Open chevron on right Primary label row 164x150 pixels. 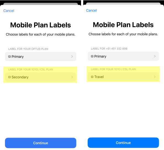[x=155, y=56]
